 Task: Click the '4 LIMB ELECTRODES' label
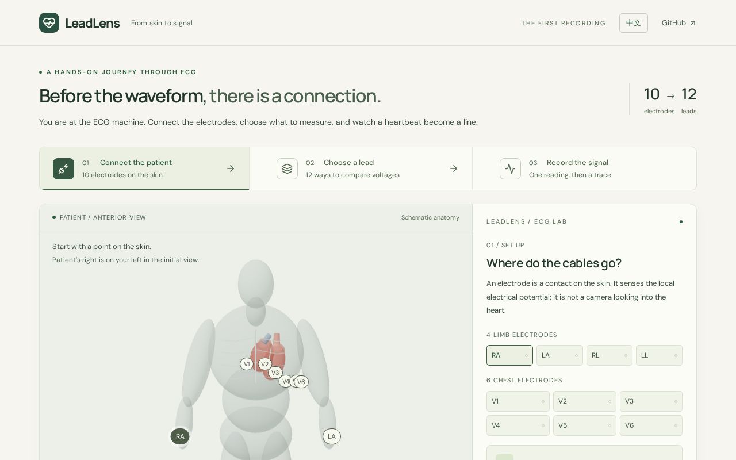pyautogui.click(x=522, y=335)
